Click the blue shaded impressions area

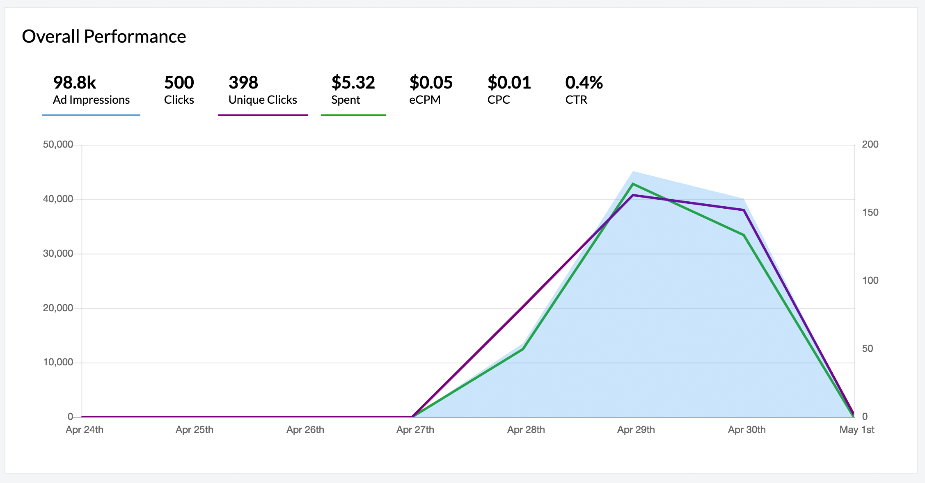coord(657,328)
